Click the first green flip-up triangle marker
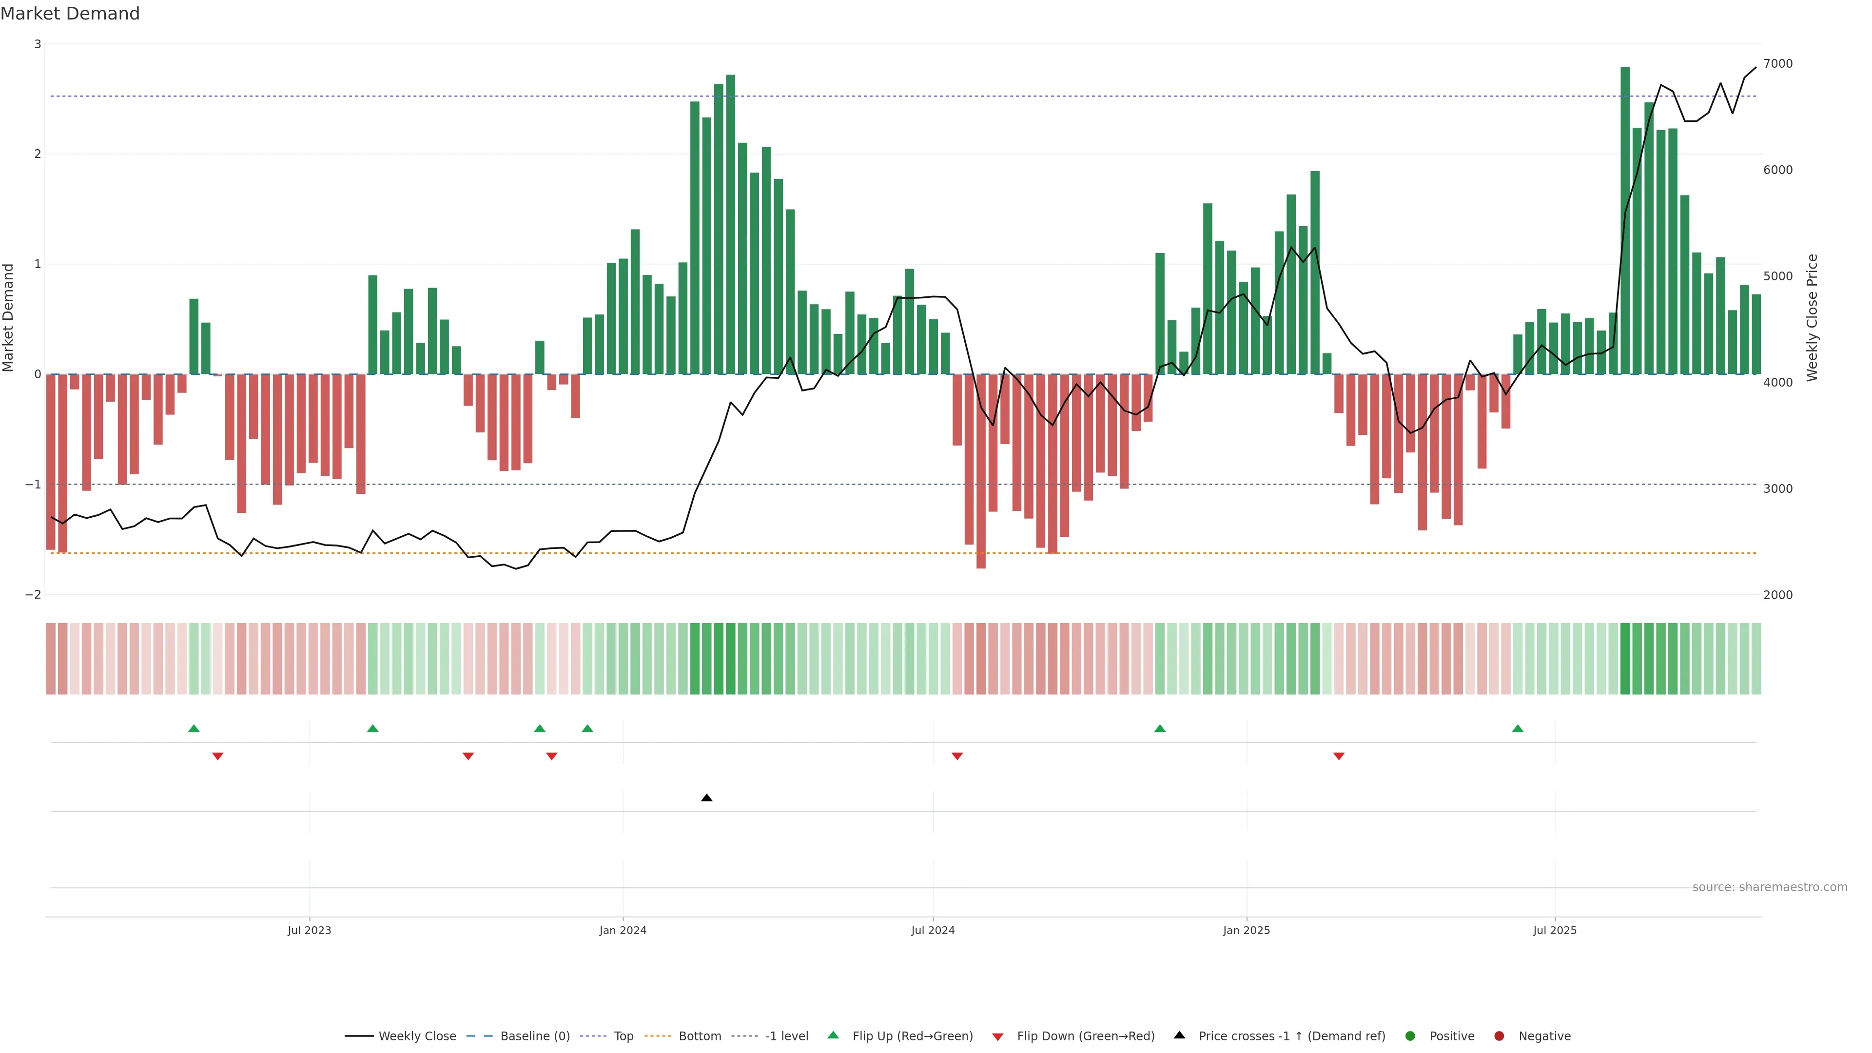This screenshot has height=1053, width=1872. point(194,729)
